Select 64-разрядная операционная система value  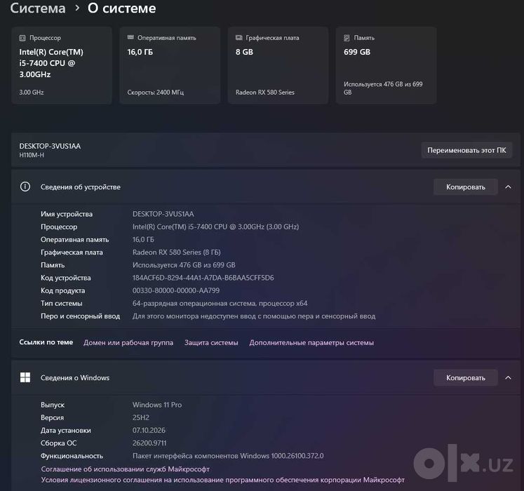[220, 303]
